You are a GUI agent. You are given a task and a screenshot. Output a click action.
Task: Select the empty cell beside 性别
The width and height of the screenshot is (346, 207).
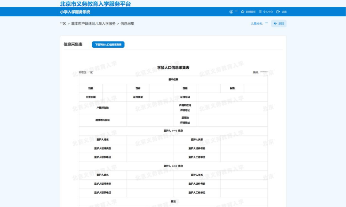coord(161,88)
